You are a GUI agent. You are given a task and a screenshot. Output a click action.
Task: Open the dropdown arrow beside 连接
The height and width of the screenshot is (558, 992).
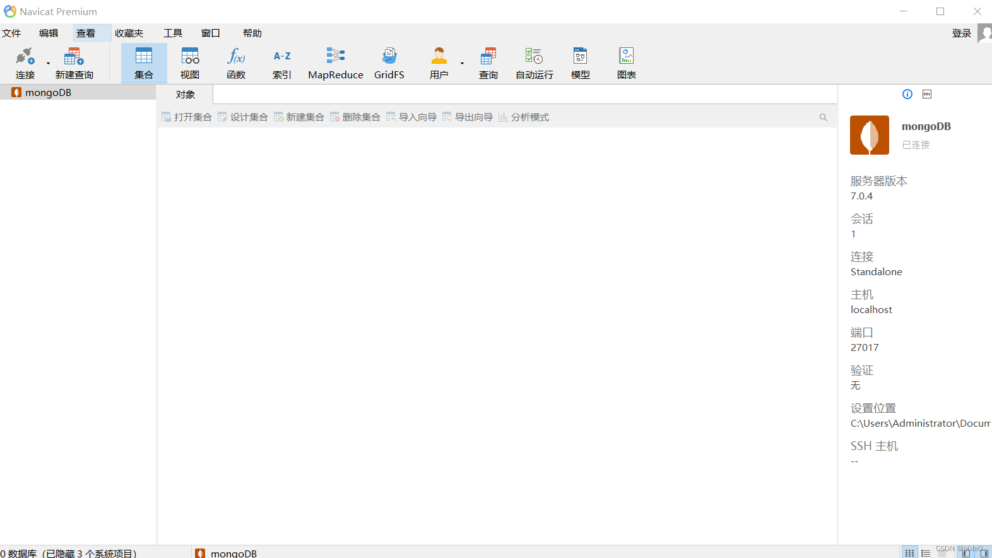48,63
